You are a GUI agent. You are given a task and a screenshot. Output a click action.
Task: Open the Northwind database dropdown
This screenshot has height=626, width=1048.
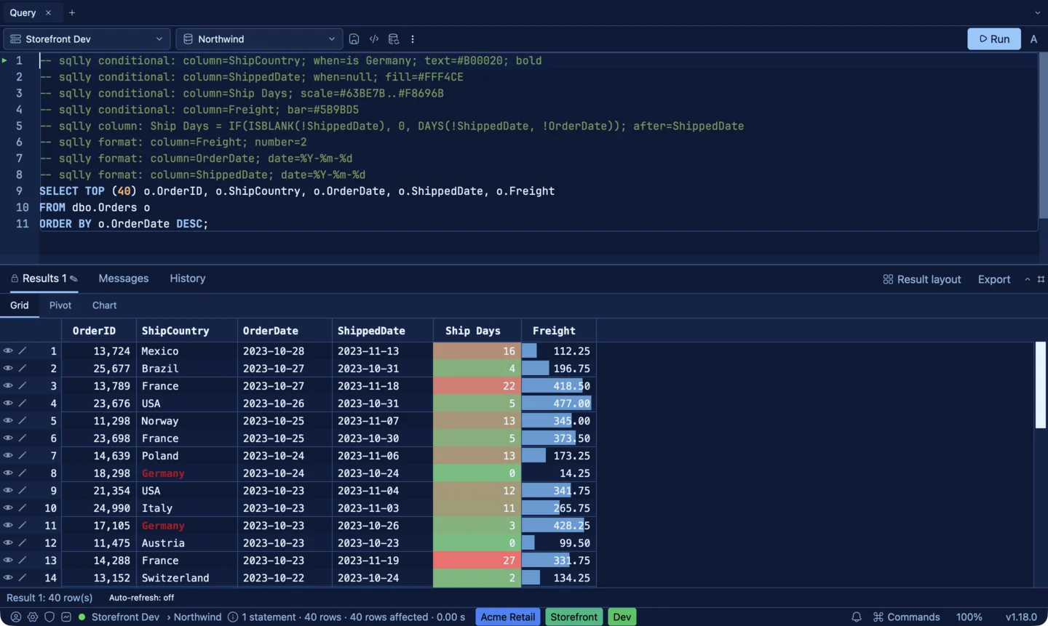pos(259,39)
